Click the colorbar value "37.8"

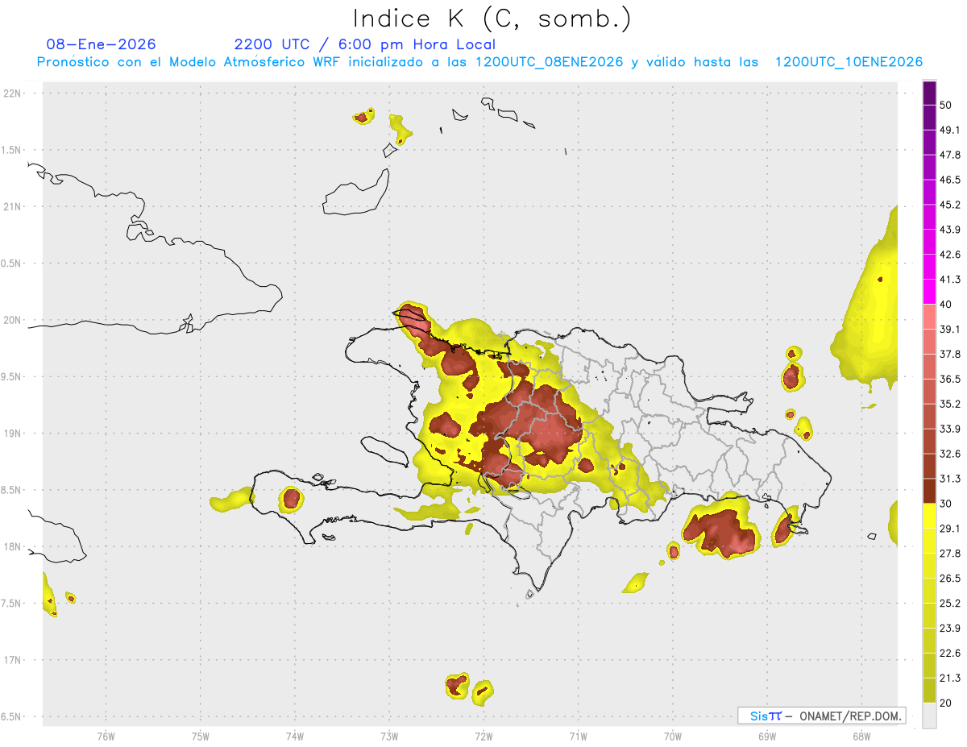point(950,355)
